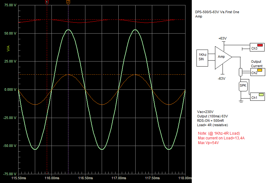Click the Load= 4R (resistive) line
The image size is (274, 183).
tap(212, 125)
